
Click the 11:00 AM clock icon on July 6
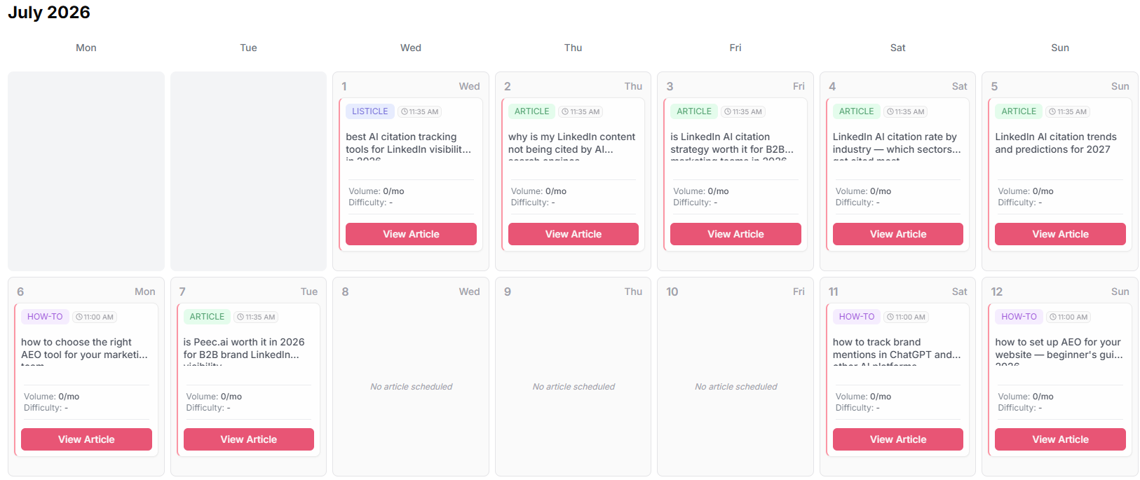coord(79,317)
